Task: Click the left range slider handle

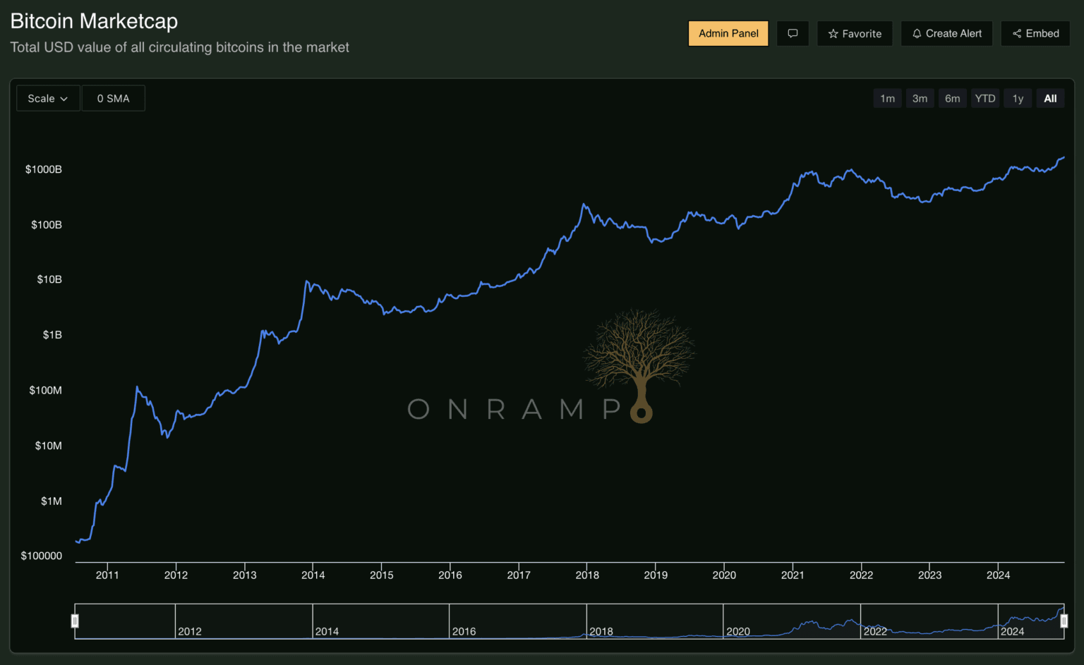Action: pyautogui.click(x=75, y=621)
